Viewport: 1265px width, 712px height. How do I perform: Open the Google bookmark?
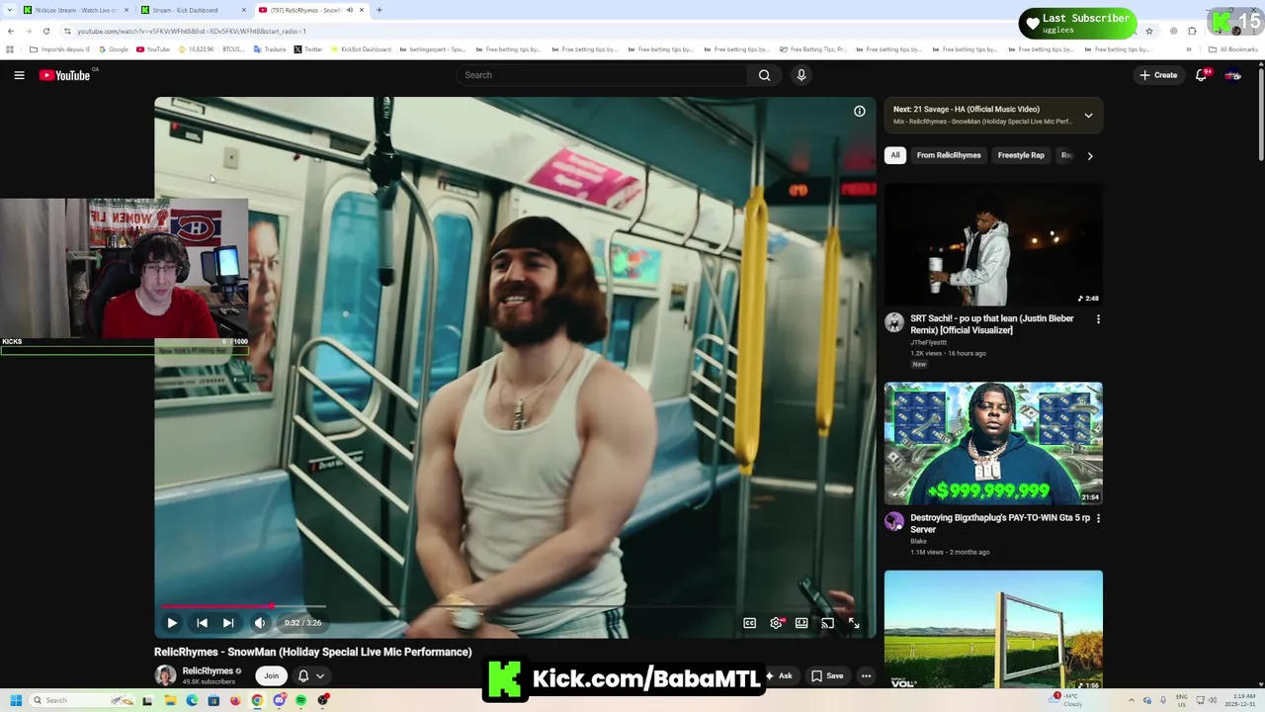pyautogui.click(x=114, y=49)
